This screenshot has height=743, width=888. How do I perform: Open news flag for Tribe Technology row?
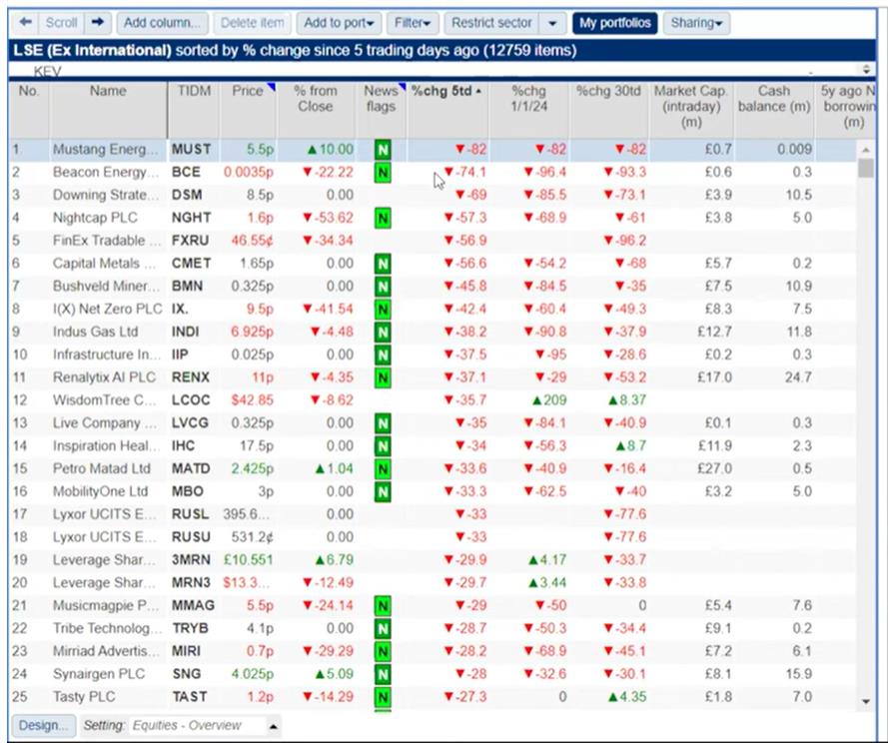(383, 628)
